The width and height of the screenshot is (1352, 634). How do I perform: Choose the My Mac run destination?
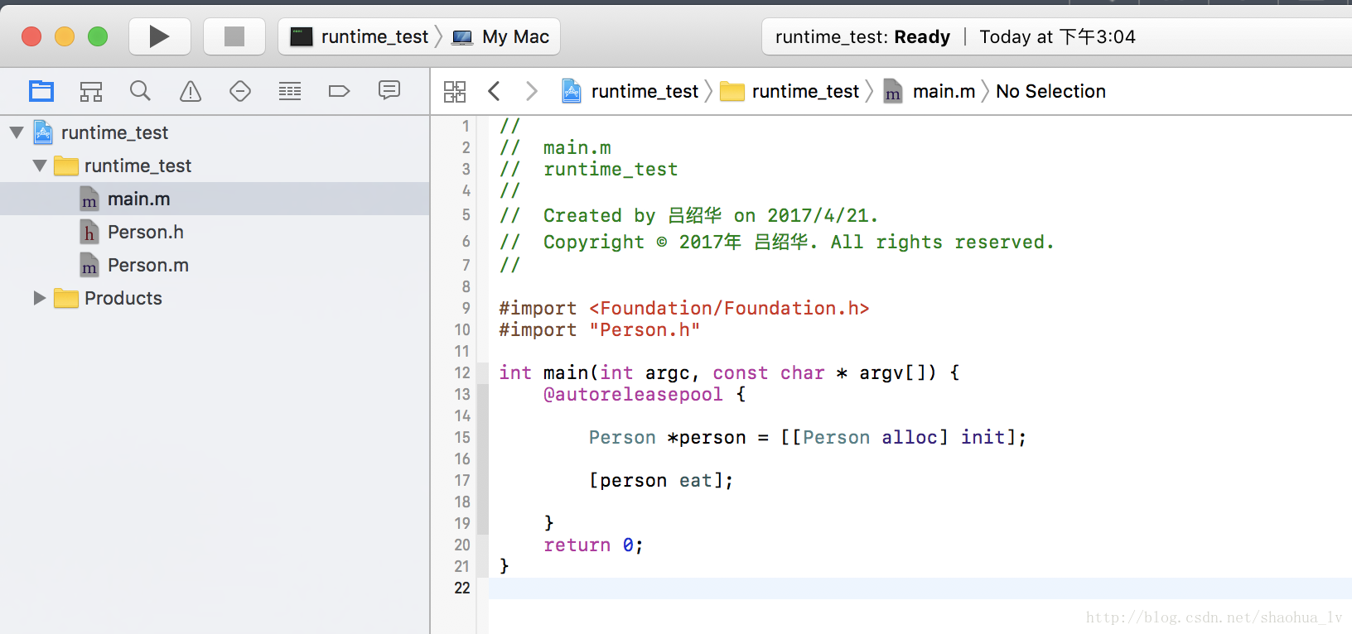pyautogui.click(x=501, y=36)
